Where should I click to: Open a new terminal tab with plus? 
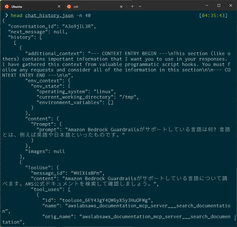(x=132, y=6)
